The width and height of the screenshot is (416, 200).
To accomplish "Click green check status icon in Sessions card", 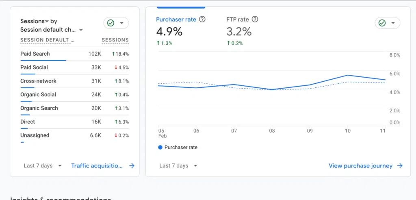I will [x=110, y=23].
